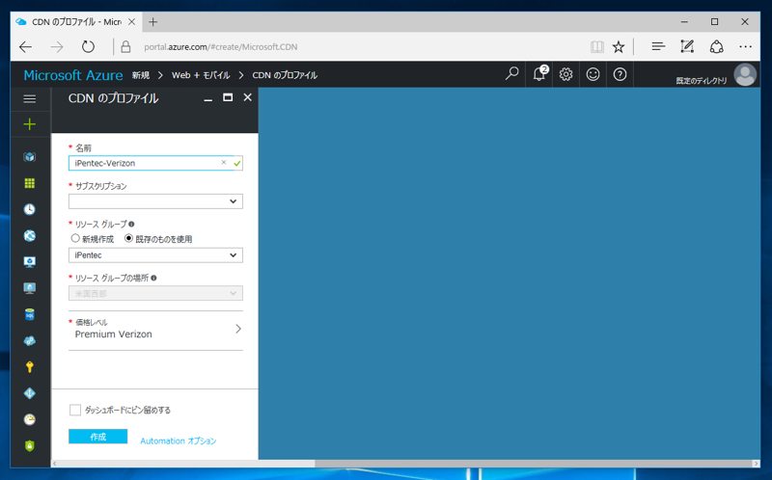Image resolution: width=772 pixels, height=480 pixels.
Task: Click browser forward arrow
Action: (57, 47)
